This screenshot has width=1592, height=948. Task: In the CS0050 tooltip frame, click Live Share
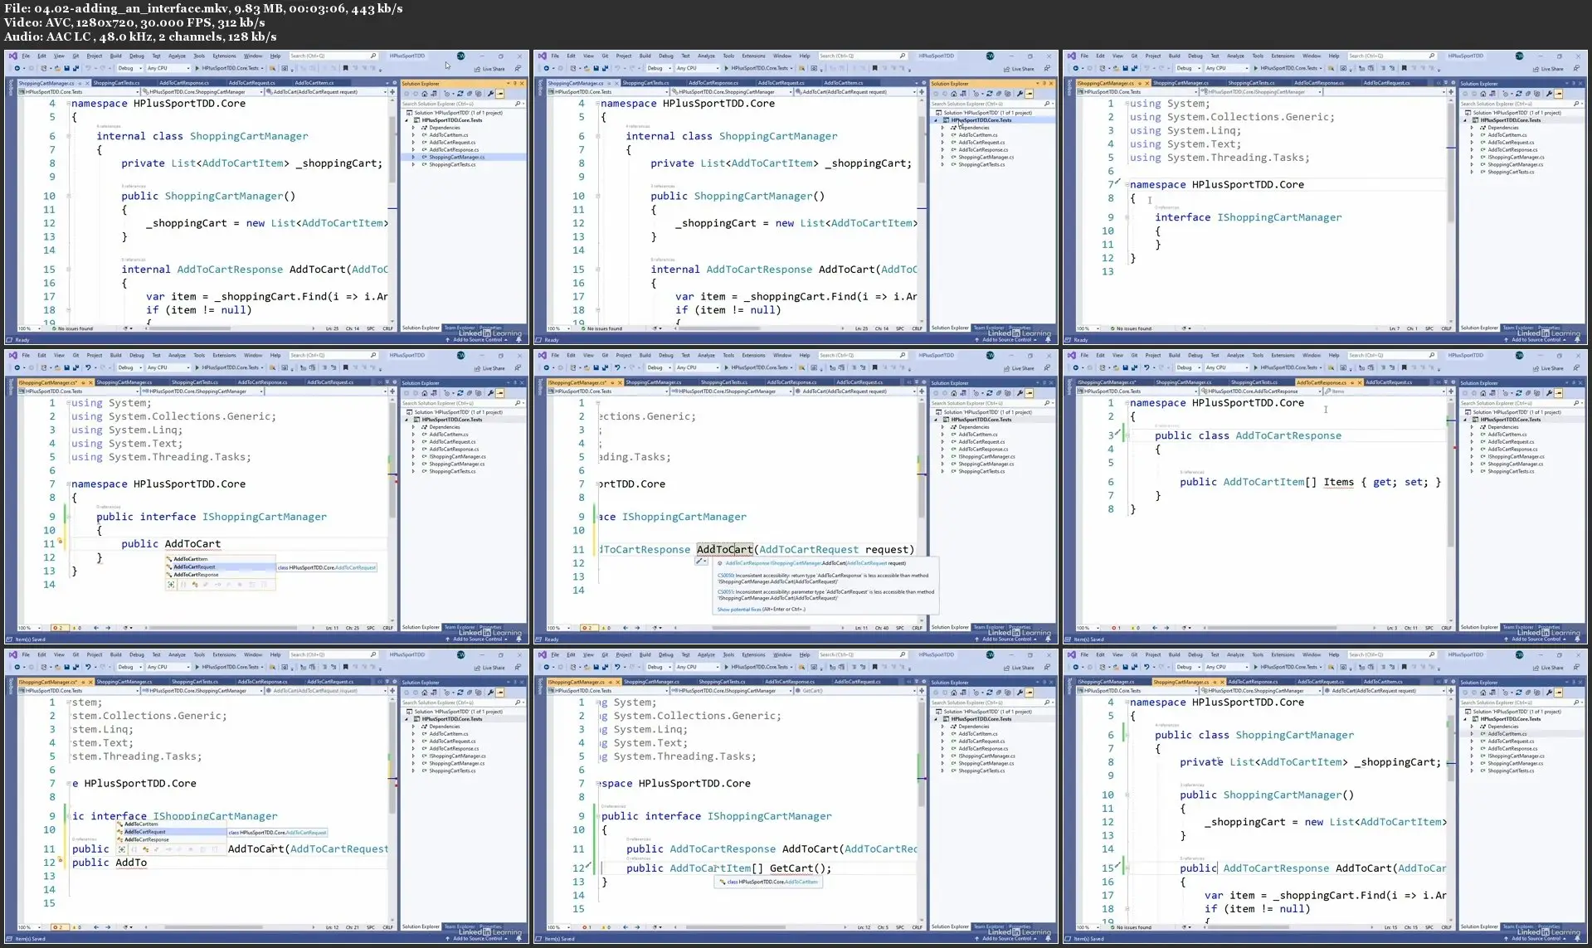pos(1019,368)
